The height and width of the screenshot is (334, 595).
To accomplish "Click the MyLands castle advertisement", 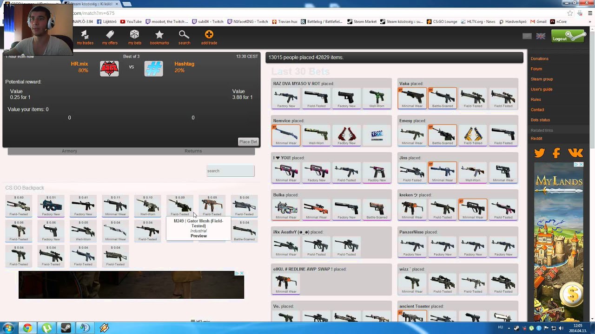I will [x=559, y=241].
